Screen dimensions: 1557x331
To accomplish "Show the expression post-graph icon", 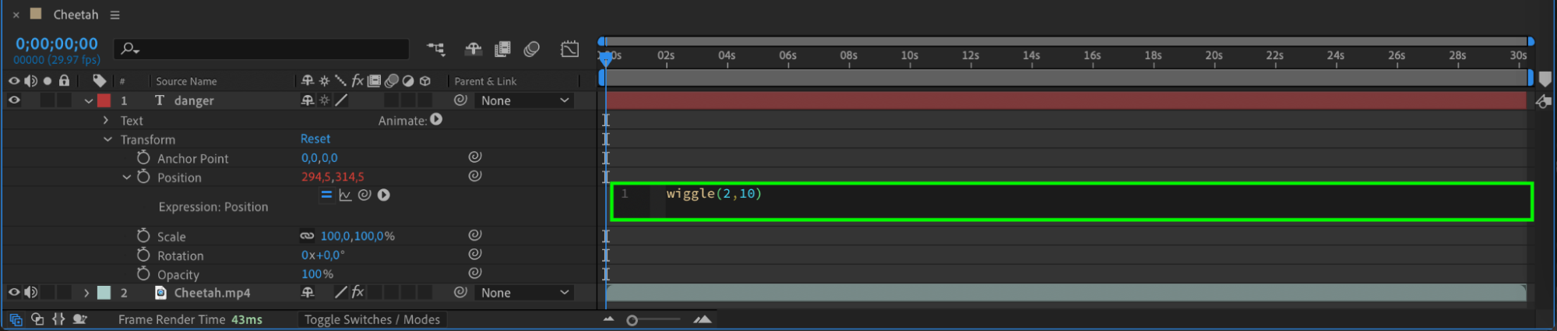I will (x=345, y=195).
